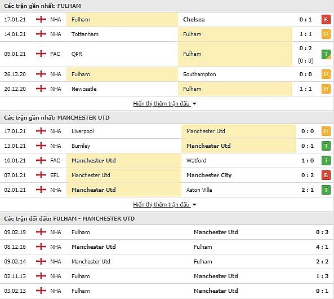Click the red B badge for Manchester City match
The height and width of the screenshot is (299, 334).
coord(326,175)
